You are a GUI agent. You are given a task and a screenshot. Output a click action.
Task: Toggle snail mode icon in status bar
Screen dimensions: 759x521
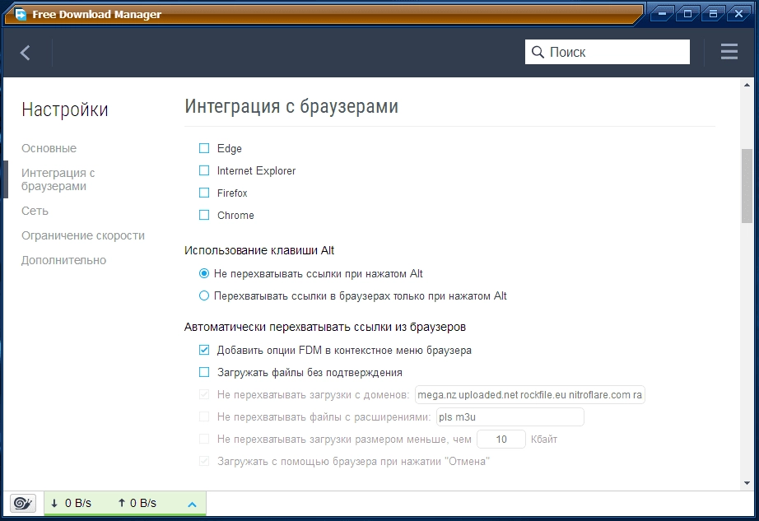click(23, 503)
